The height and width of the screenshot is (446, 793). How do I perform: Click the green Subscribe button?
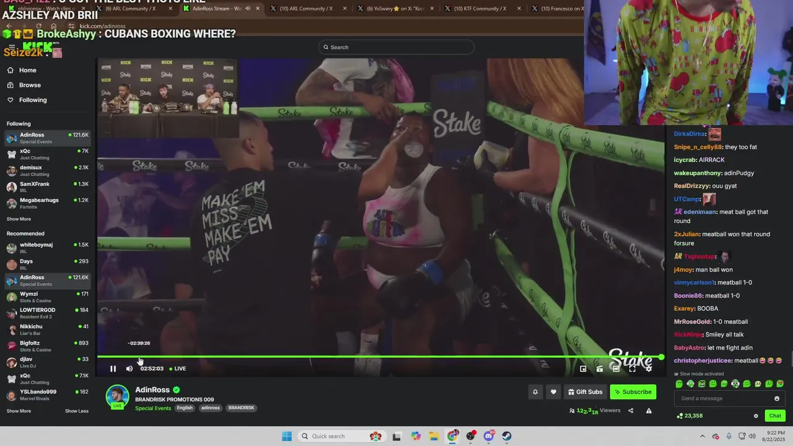click(633, 391)
